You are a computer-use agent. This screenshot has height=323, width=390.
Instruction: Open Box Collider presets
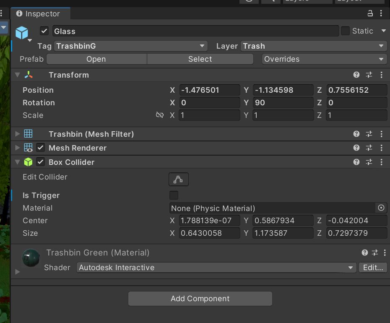point(369,162)
